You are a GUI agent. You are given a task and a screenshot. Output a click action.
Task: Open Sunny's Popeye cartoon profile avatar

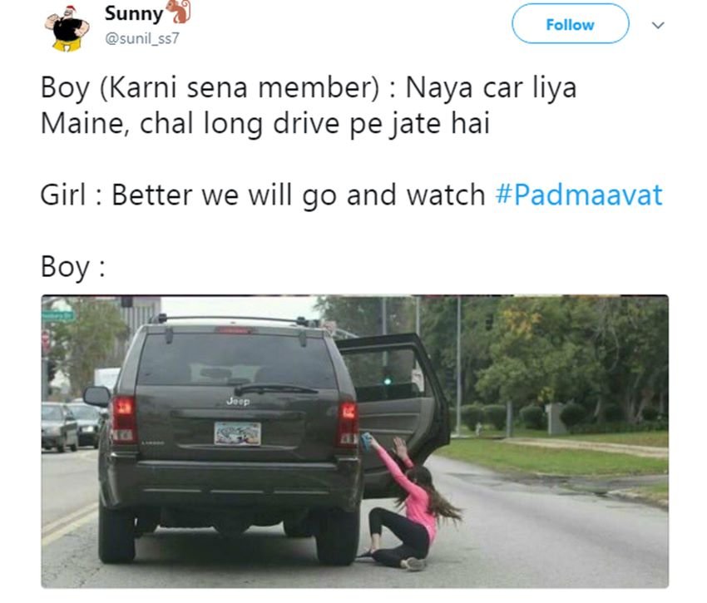[67, 28]
